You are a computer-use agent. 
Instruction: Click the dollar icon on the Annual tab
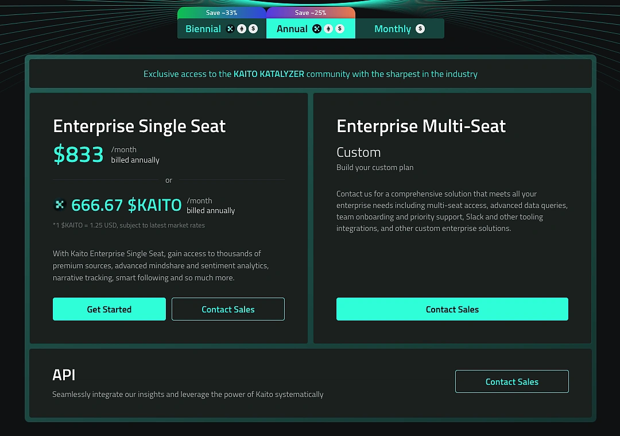click(x=339, y=28)
